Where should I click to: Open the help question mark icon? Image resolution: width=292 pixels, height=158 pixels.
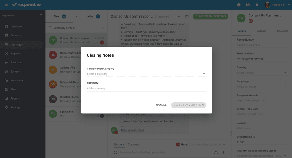coord(239,5)
